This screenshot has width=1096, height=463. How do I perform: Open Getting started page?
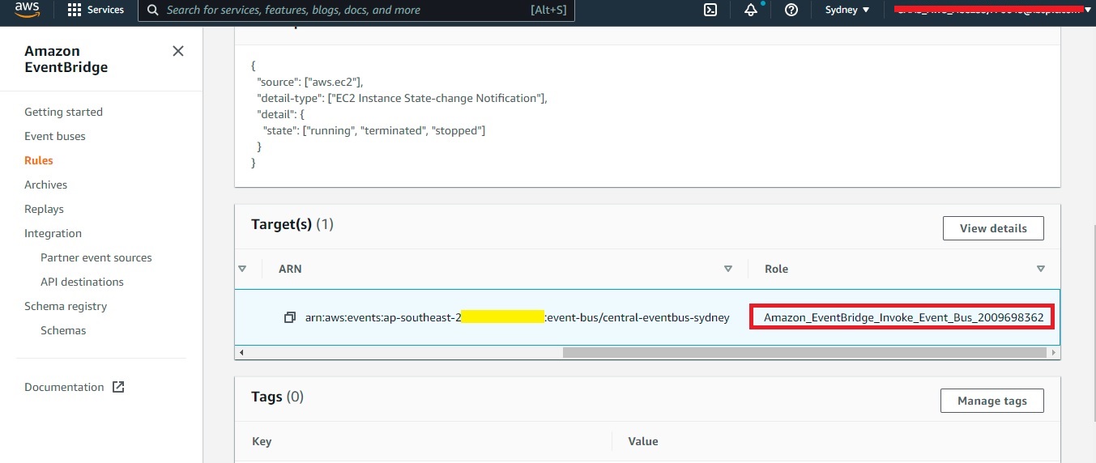(63, 112)
